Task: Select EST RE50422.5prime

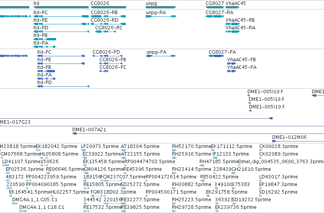Action: [x=219, y=177]
